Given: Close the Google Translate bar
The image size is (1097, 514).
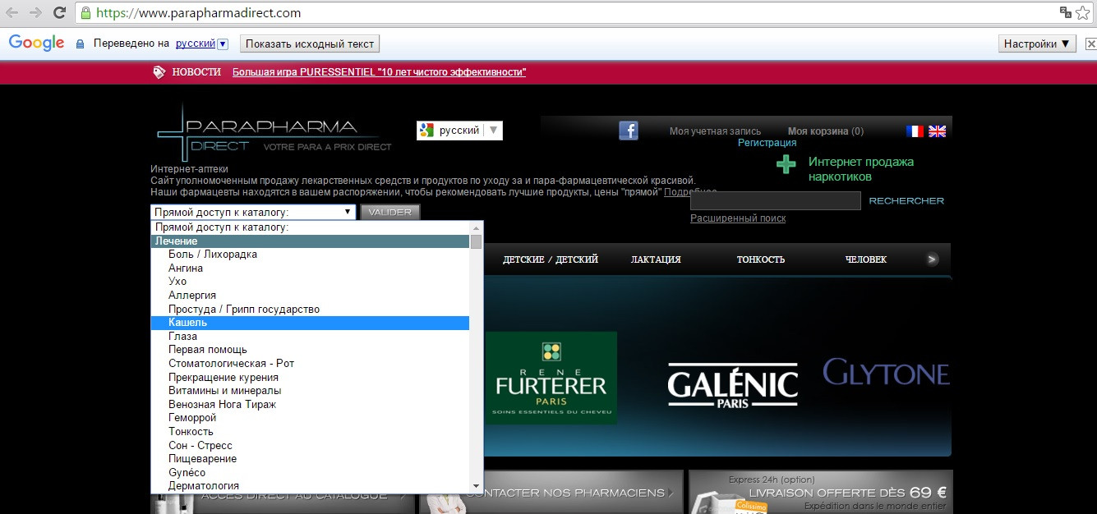Looking at the screenshot, I should click(1090, 44).
